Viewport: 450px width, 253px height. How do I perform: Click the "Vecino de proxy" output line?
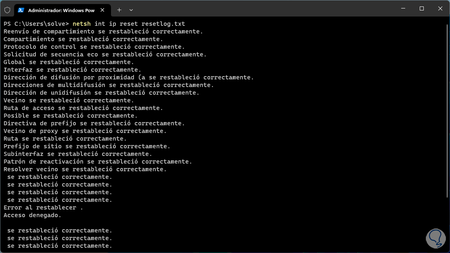(85, 131)
